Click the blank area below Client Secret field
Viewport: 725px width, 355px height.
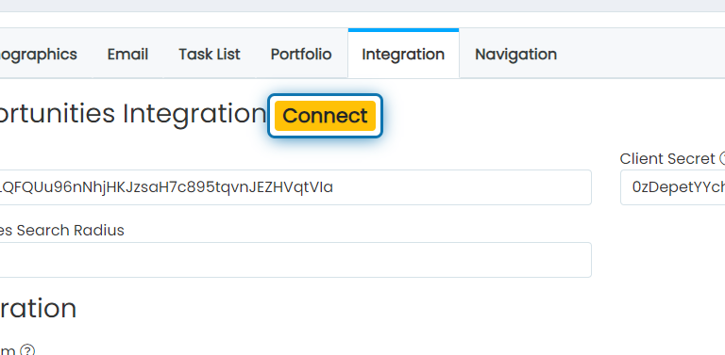click(673, 258)
